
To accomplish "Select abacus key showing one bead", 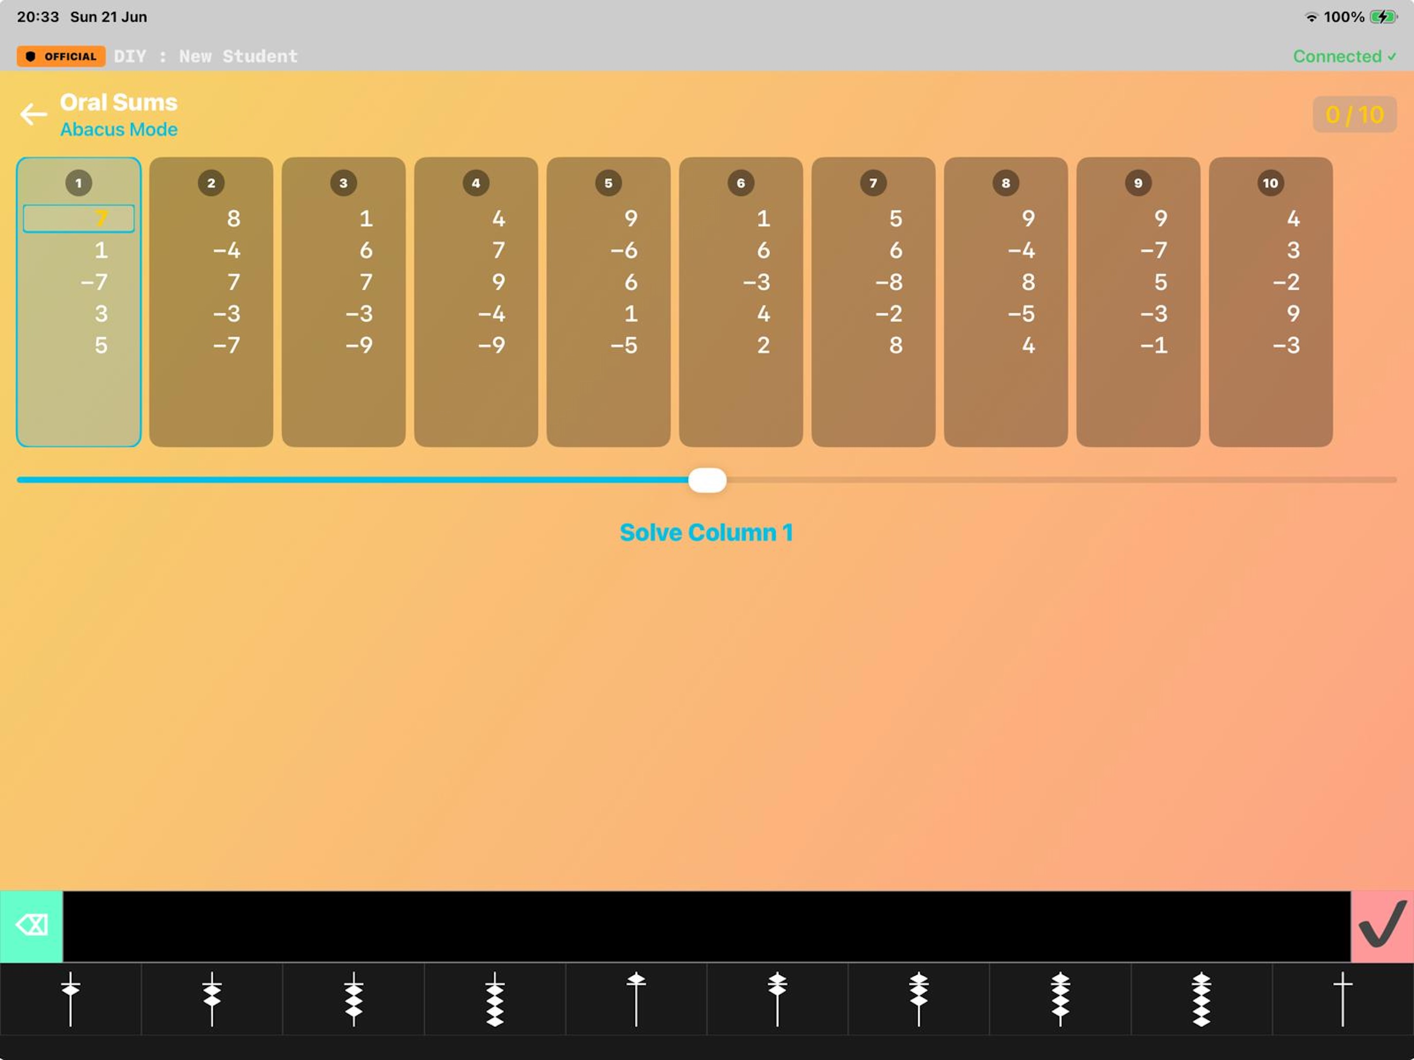I will pyautogui.click(x=70, y=999).
